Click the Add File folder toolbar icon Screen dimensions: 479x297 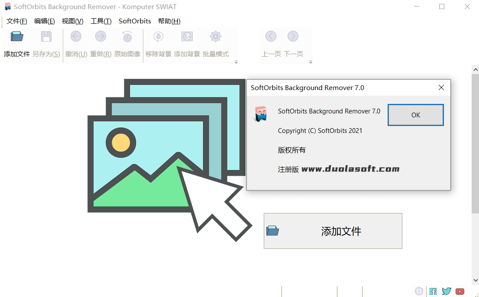click(17, 37)
